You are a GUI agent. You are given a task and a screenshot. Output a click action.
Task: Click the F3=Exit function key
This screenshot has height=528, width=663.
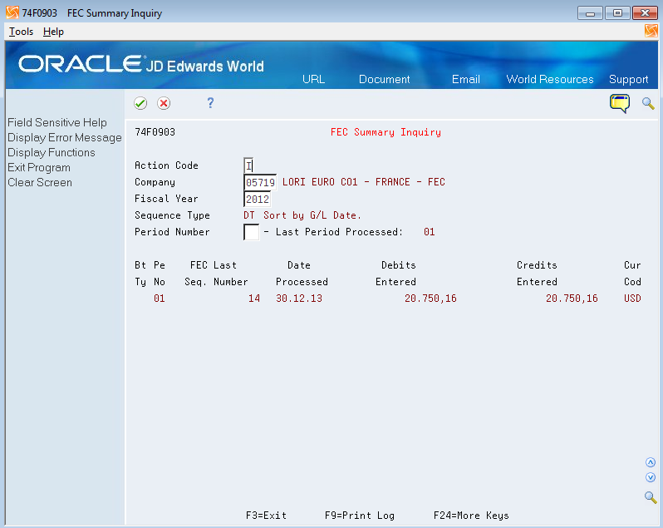[x=267, y=516]
